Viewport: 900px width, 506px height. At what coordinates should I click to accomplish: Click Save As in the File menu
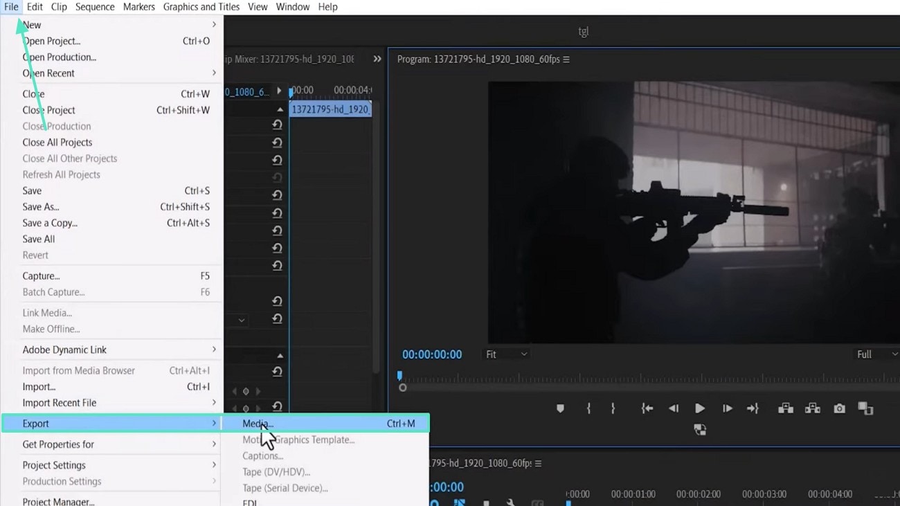pos(42,206)
